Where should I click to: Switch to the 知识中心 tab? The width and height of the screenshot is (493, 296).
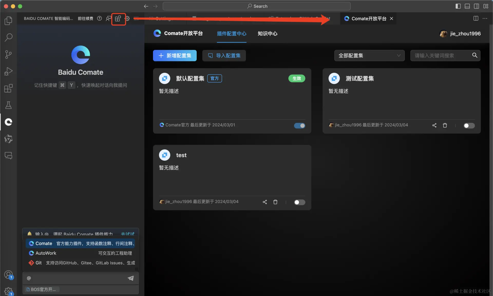(267, 34)
